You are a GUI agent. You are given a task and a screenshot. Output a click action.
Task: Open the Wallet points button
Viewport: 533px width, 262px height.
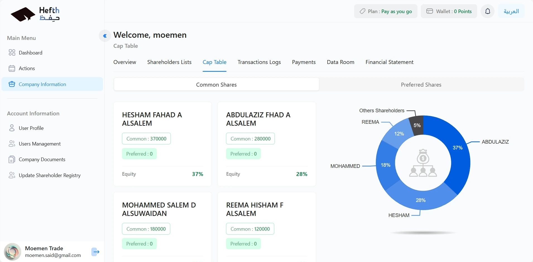click(449, 11)
